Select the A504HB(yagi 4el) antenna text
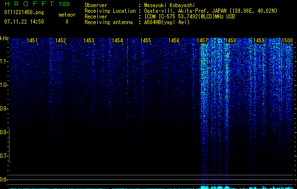 [x=167, y=22]
